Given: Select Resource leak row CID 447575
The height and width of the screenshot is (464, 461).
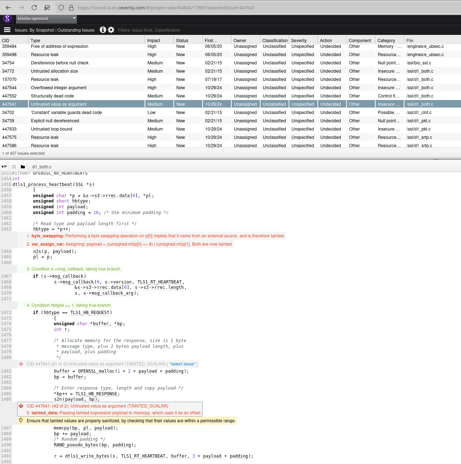Looking at the screenshot, I should pos(230,137).
